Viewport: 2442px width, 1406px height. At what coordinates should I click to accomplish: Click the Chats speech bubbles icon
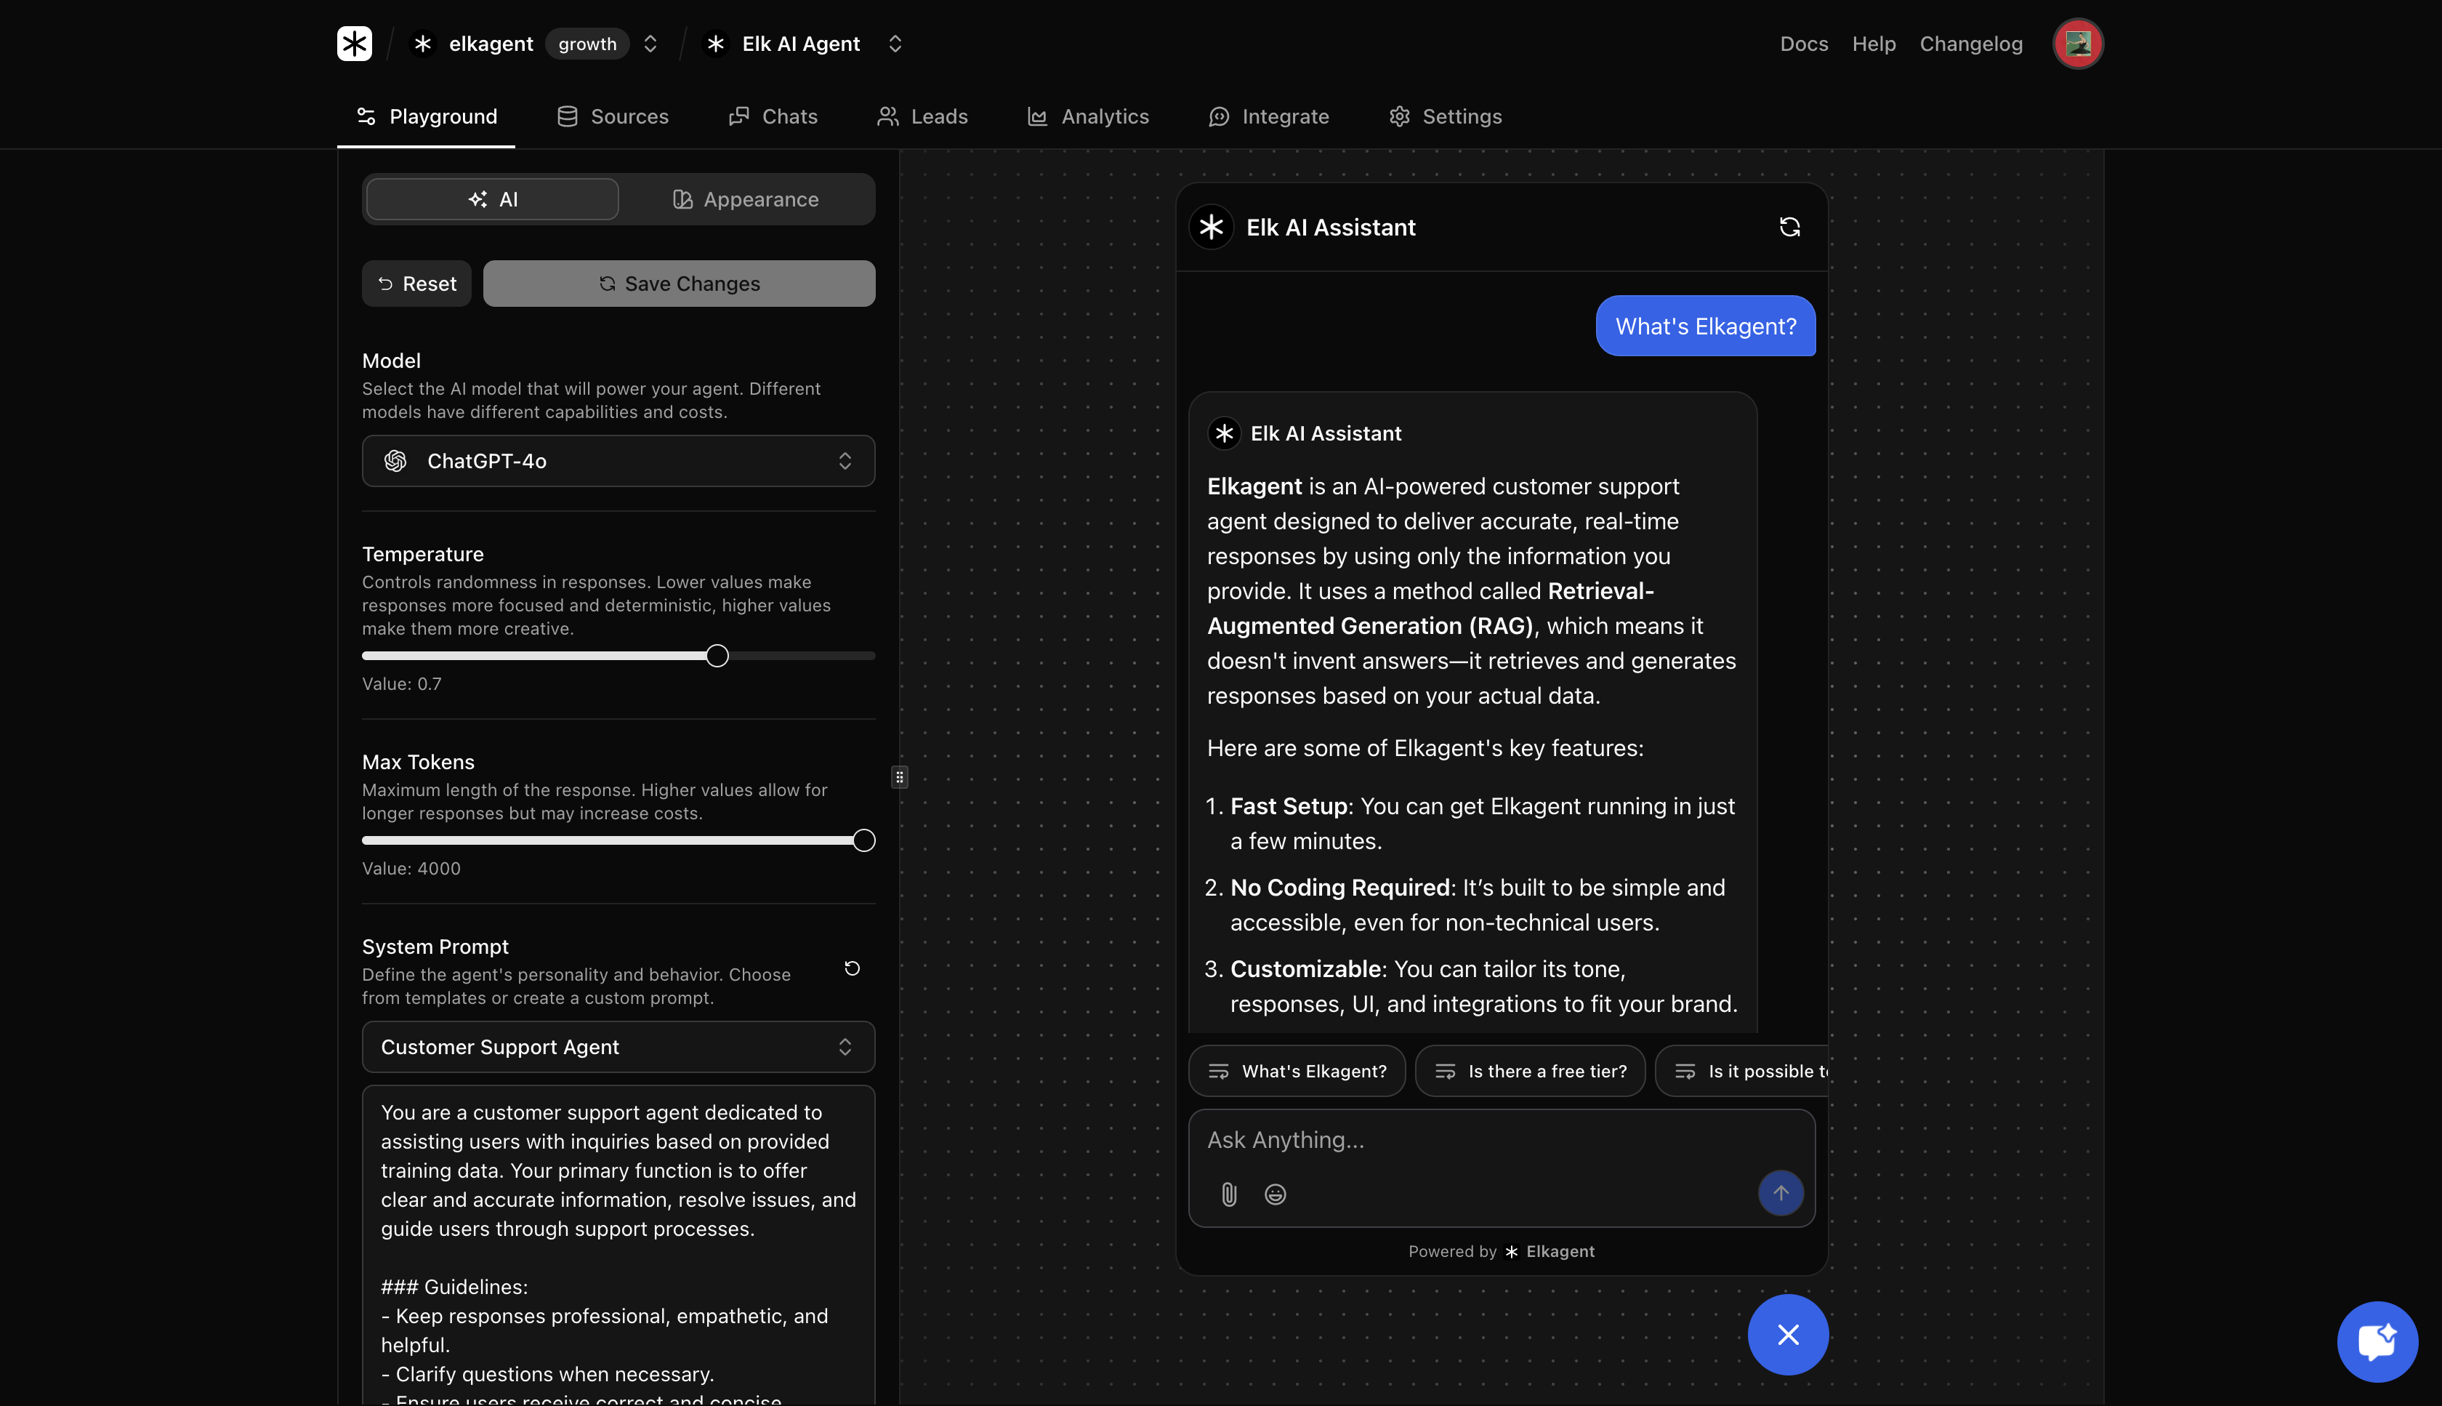[738, 116]
